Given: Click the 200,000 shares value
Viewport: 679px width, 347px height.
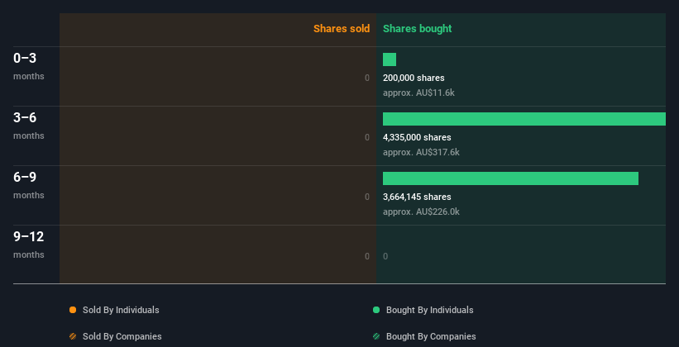Looking at the screenshot, I should coord(414,78).
